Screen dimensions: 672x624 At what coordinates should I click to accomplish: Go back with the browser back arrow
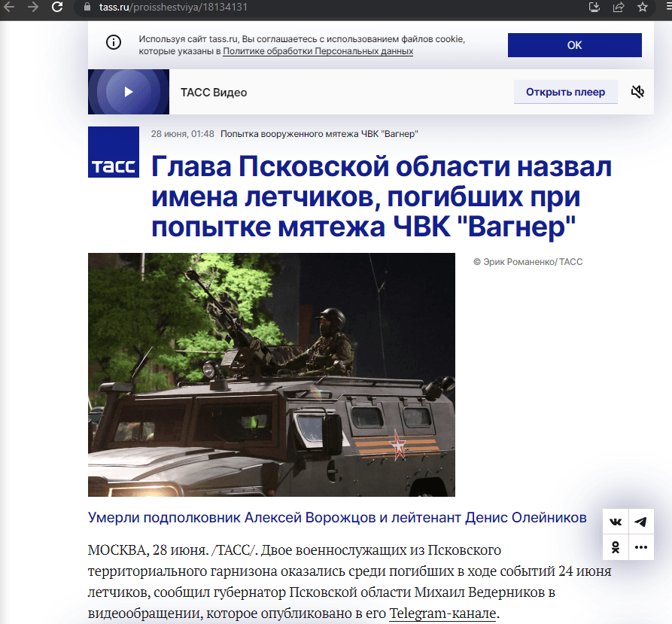[9, 7]
